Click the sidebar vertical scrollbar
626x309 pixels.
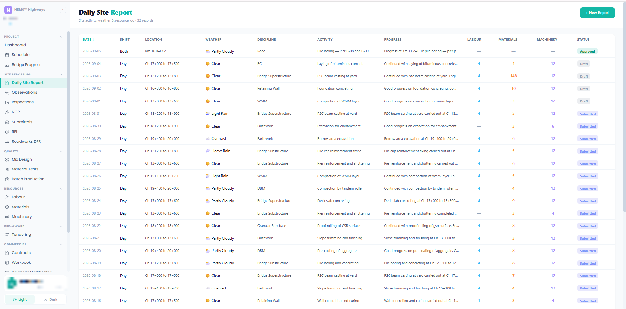[x=68, y=132]
